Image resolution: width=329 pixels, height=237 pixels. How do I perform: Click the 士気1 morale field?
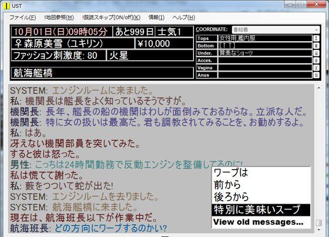click(174, 32)
